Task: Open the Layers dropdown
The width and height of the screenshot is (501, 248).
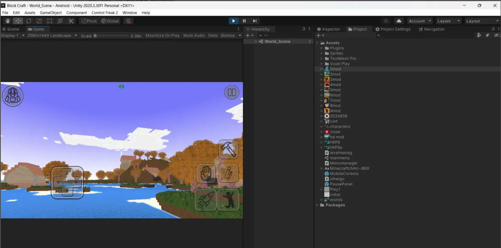Action: (x=448, y=21)
